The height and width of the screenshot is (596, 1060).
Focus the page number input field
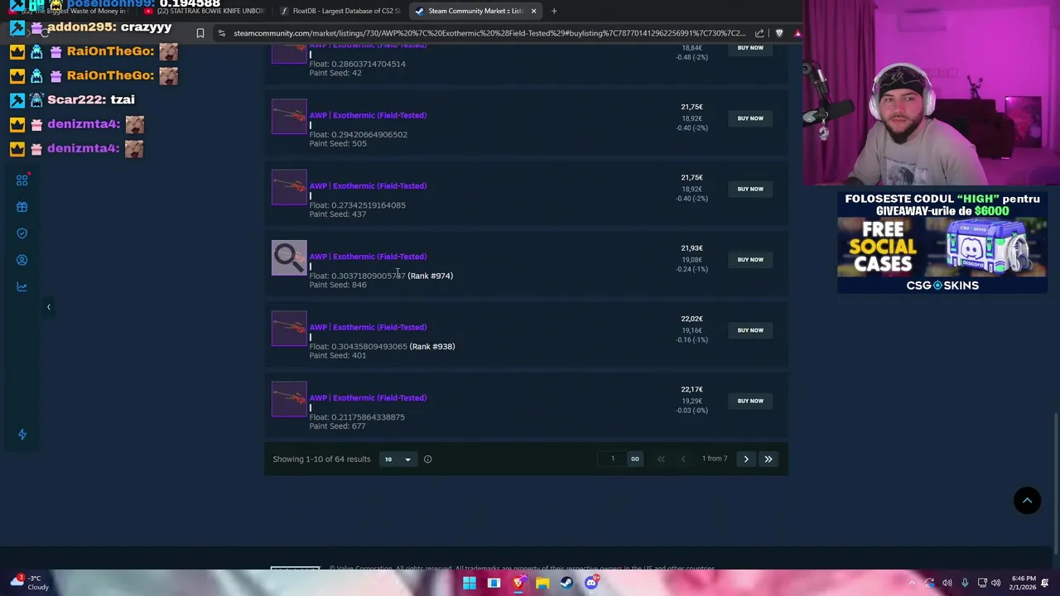[x=613, y=459]
